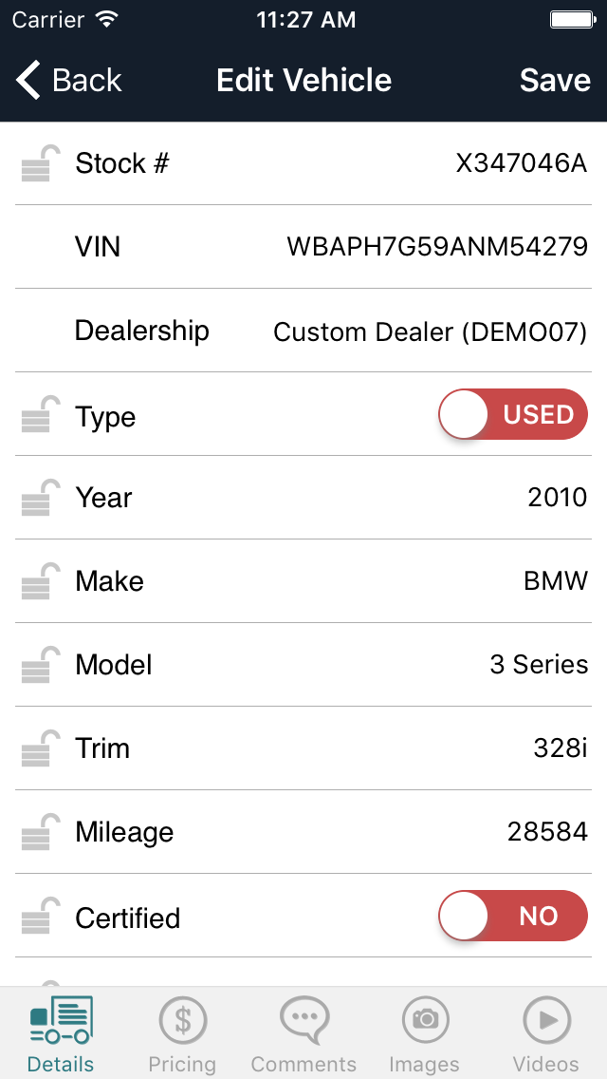
Task: Edit the Stock # value X347046A
Action: [521, 163]
